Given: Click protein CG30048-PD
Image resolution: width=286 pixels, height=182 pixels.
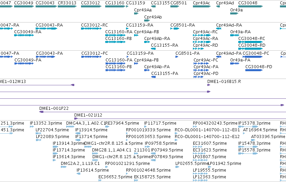Looking at the screenshot, I should [x=254, y=70].
